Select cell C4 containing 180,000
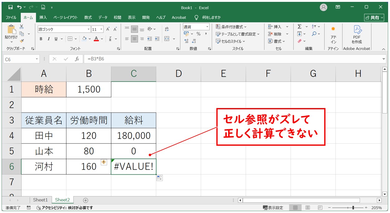Screen dimensions: 390x213 (133, 135)
